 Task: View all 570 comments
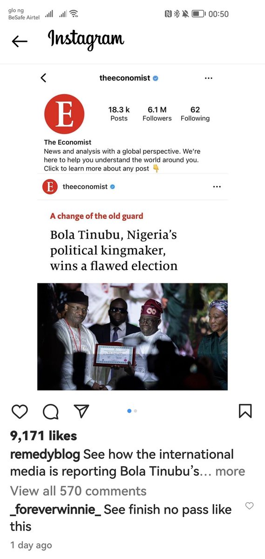click(78, 491)
